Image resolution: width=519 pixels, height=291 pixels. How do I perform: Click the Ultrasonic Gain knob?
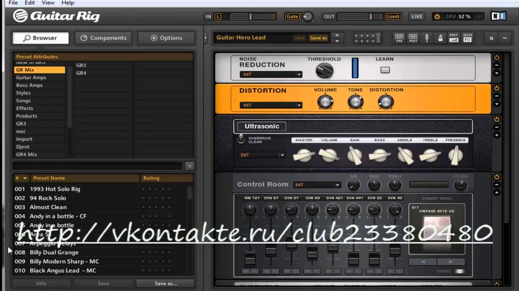[x=355, y=155]
